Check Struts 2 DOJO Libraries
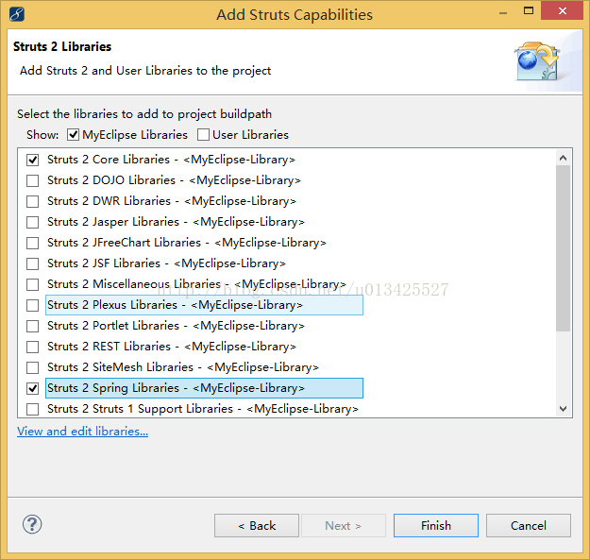Viewport: 590px width, 560px height. point(33,180)
